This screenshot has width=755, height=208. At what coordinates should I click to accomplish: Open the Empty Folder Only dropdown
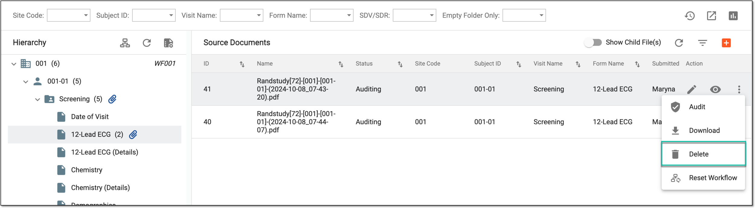524,15
